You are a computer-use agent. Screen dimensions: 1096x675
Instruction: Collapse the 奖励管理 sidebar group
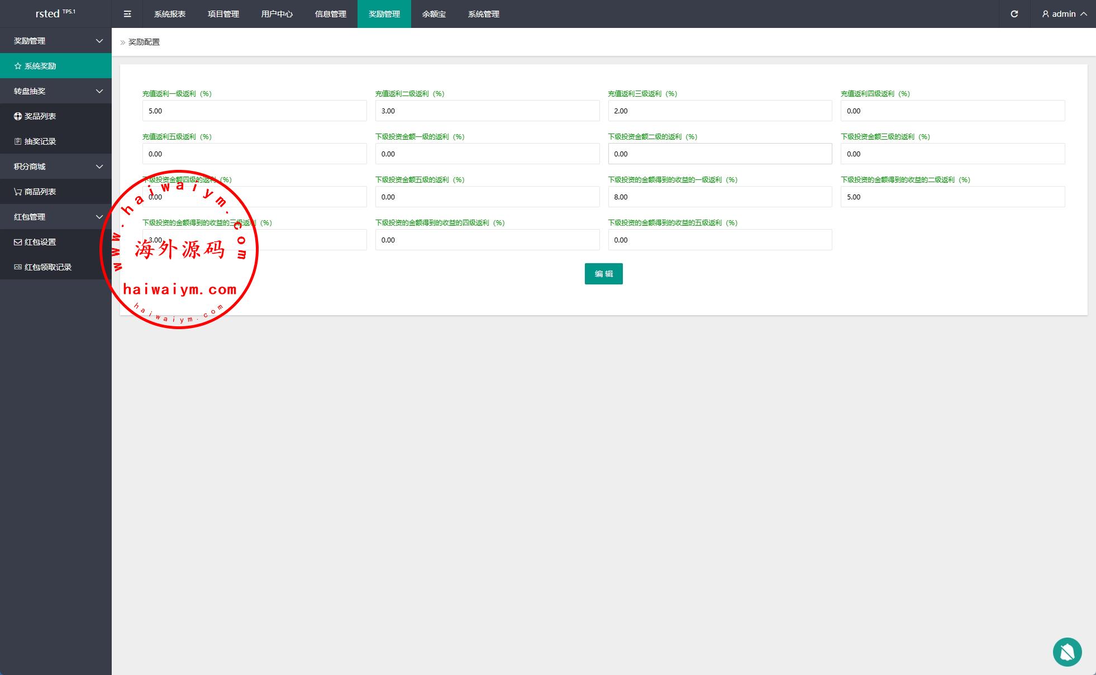point(56,41)
